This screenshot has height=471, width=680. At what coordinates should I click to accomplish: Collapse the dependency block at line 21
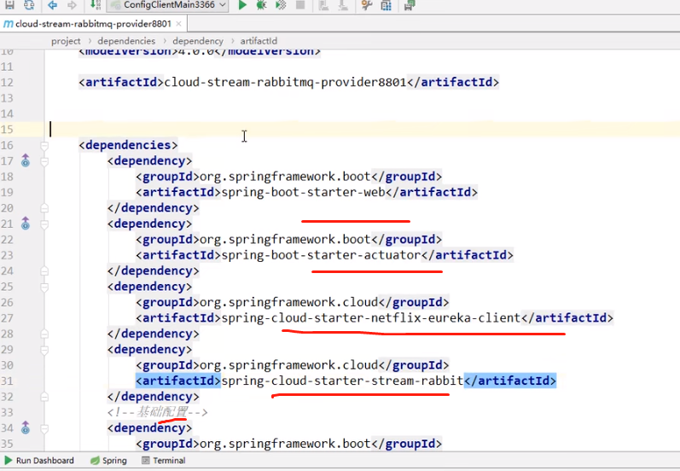point(44,224)
